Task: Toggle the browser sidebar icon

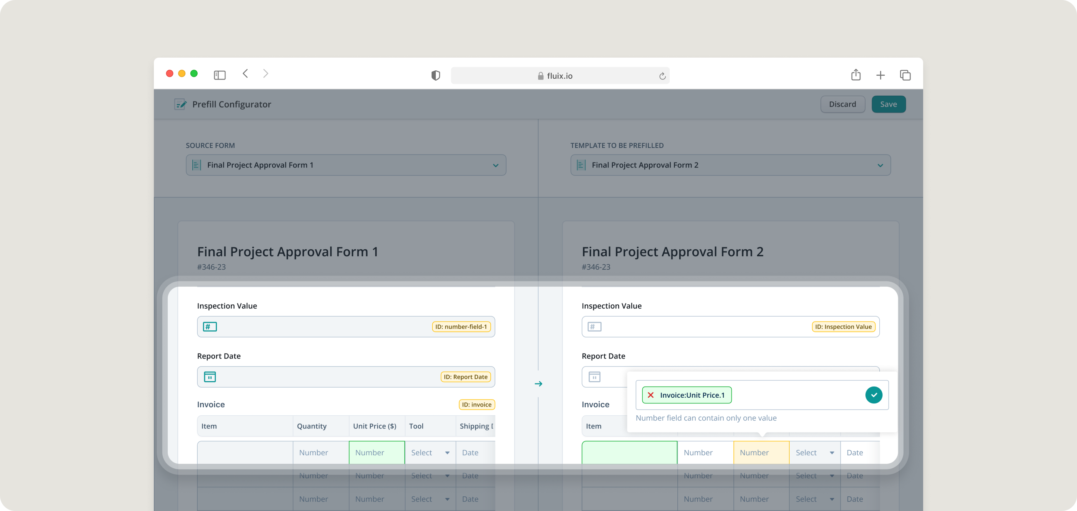Action: pyautogui.click(x=220, y=75)
